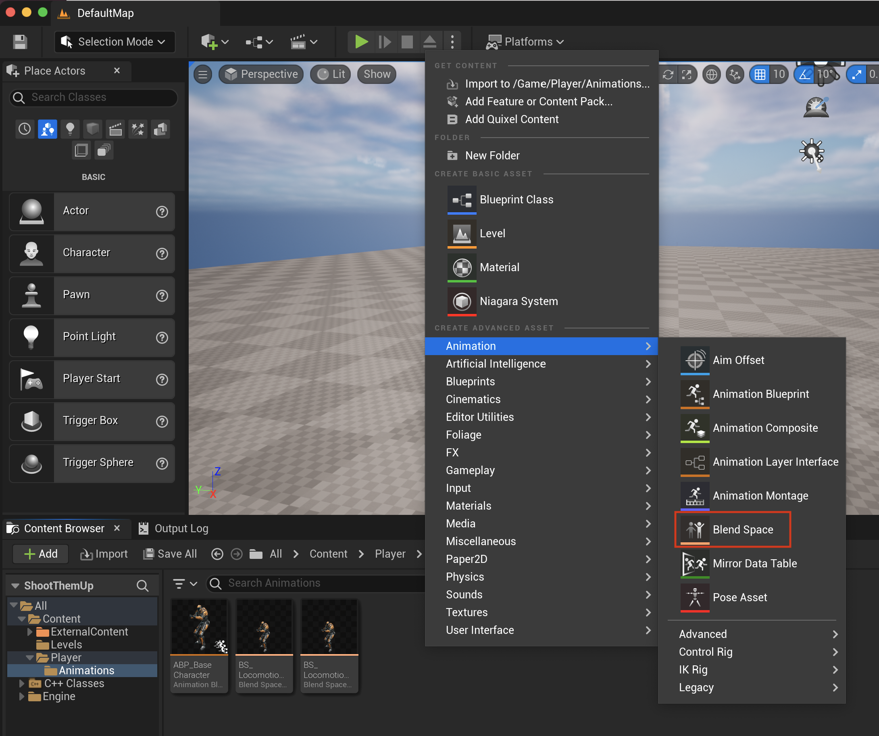Select the Visual Effects category icon
The width and height of the screenshot is (879, 736).
coord(138,129)
